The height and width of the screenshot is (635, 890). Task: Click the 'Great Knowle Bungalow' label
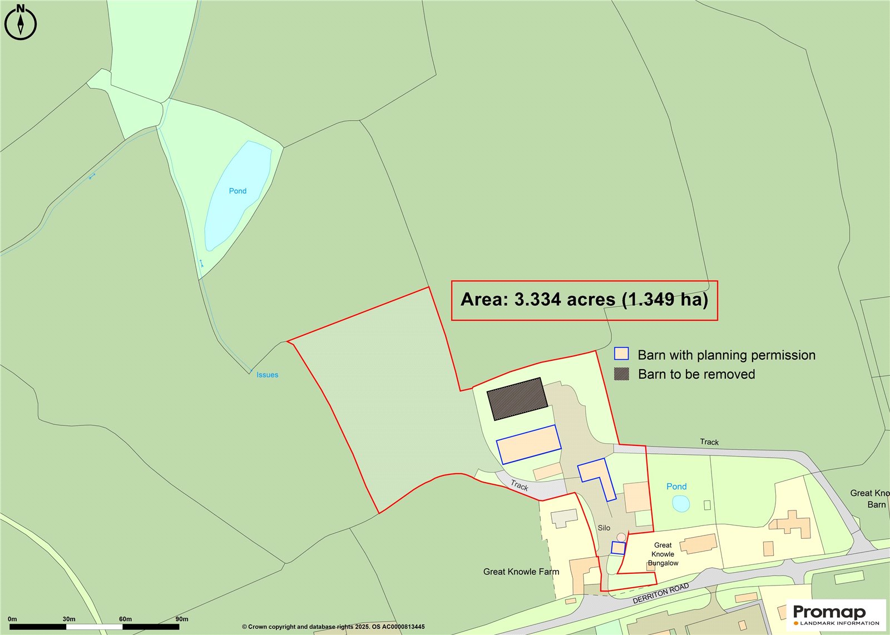point(663,554)
